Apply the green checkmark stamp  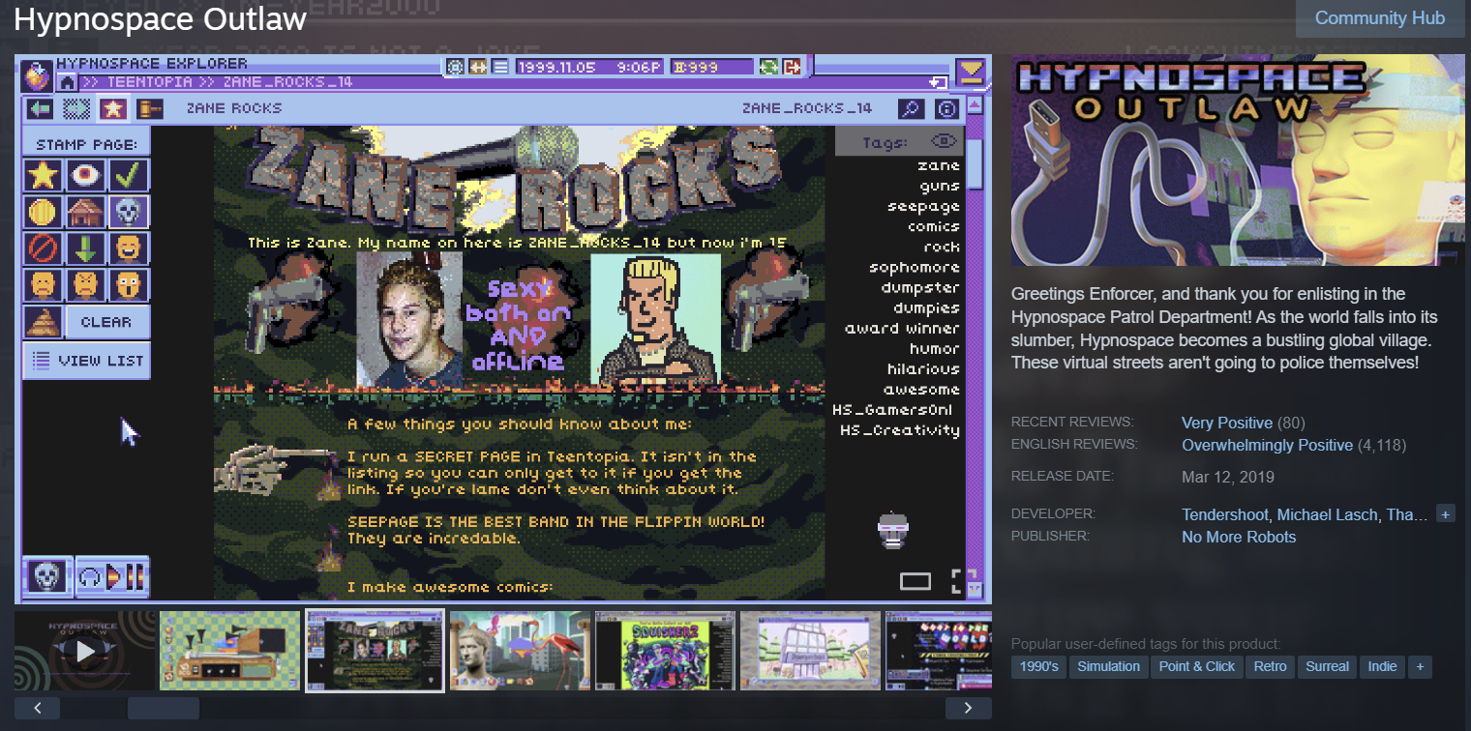pos(128,175)
